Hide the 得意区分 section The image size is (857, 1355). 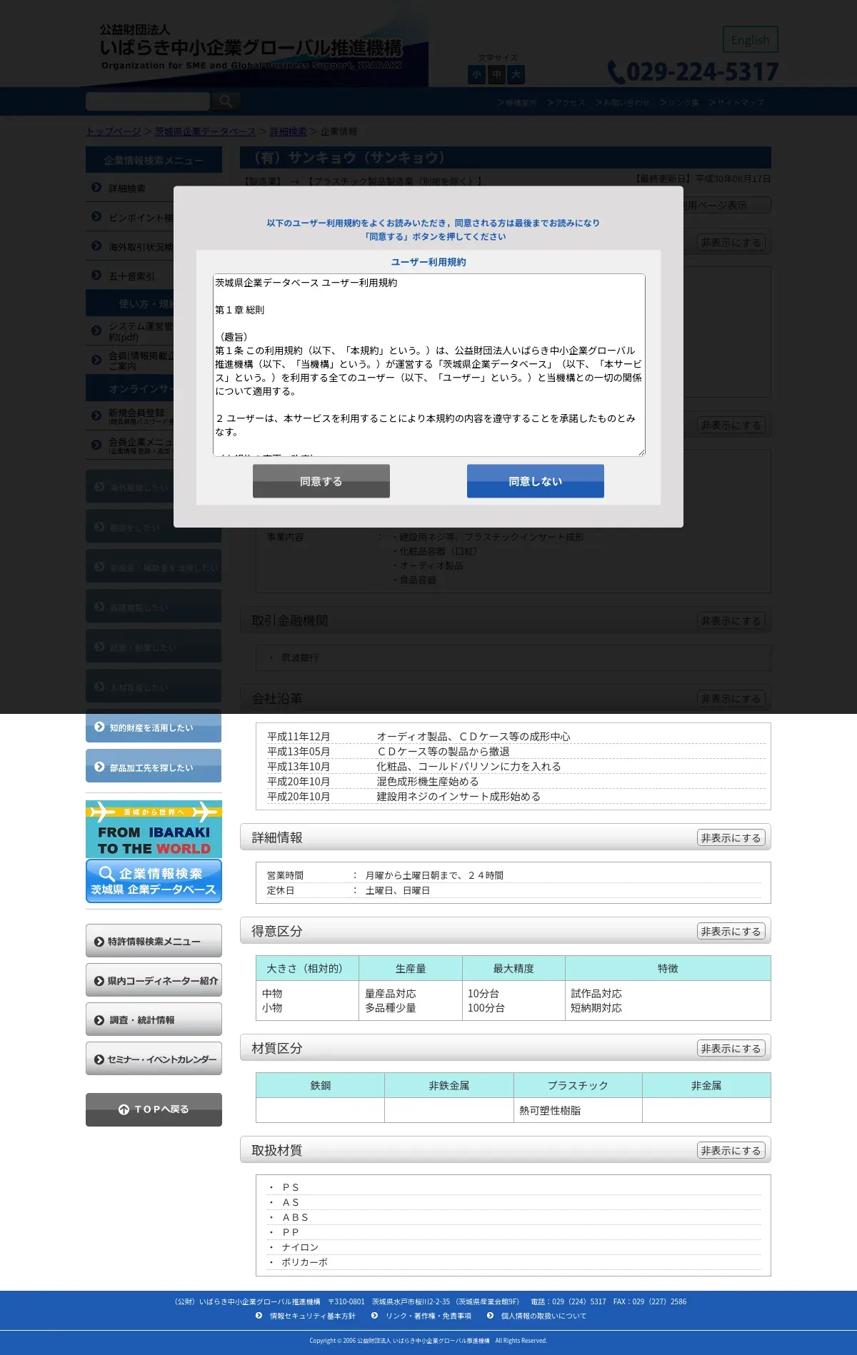click(x=731, y=932)
